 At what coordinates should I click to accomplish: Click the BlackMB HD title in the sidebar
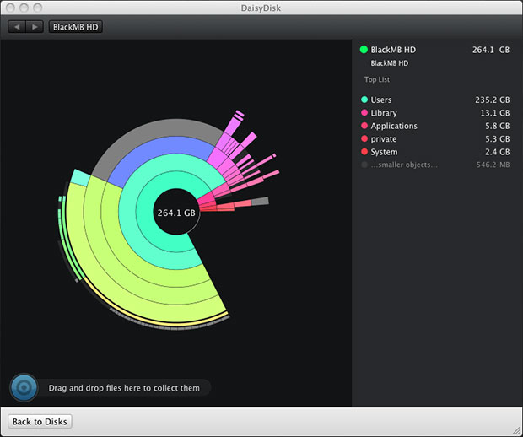(x=393, y=50)
